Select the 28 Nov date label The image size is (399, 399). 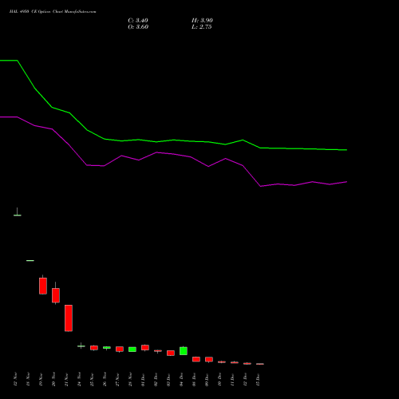[130, 379]
